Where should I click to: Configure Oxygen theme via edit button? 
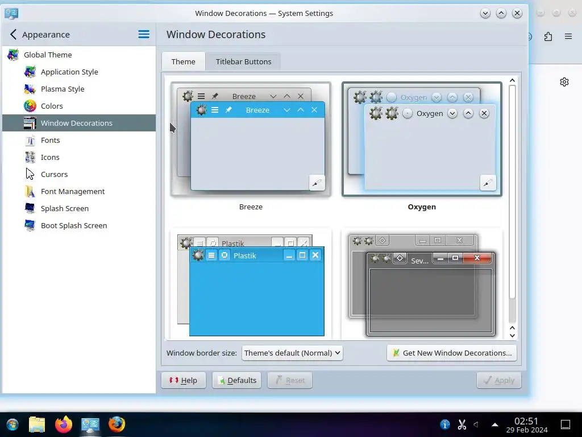(488, 183)
